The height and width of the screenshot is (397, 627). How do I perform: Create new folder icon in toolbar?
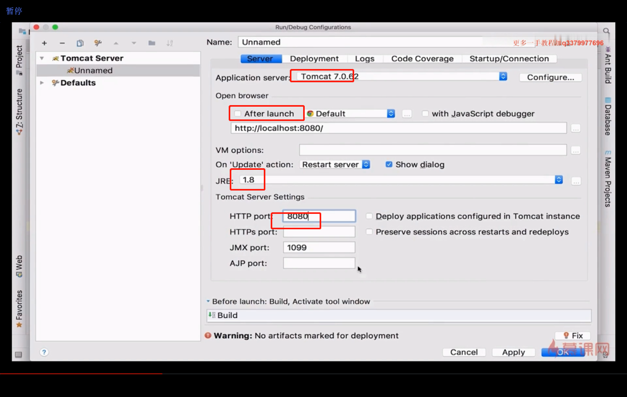(x=152, y=43)
